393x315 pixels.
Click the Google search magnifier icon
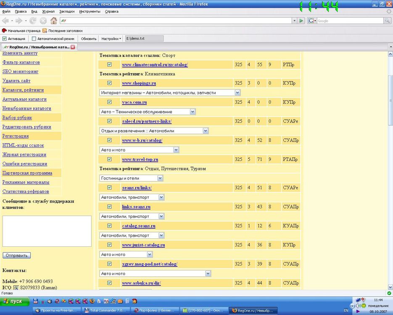387,21
